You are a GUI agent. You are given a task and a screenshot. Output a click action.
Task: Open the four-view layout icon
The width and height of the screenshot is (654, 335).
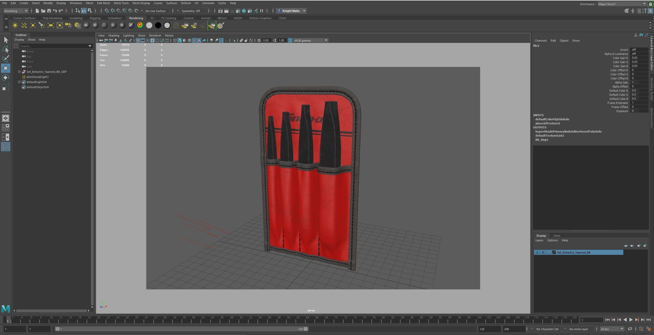pos(6,128)
